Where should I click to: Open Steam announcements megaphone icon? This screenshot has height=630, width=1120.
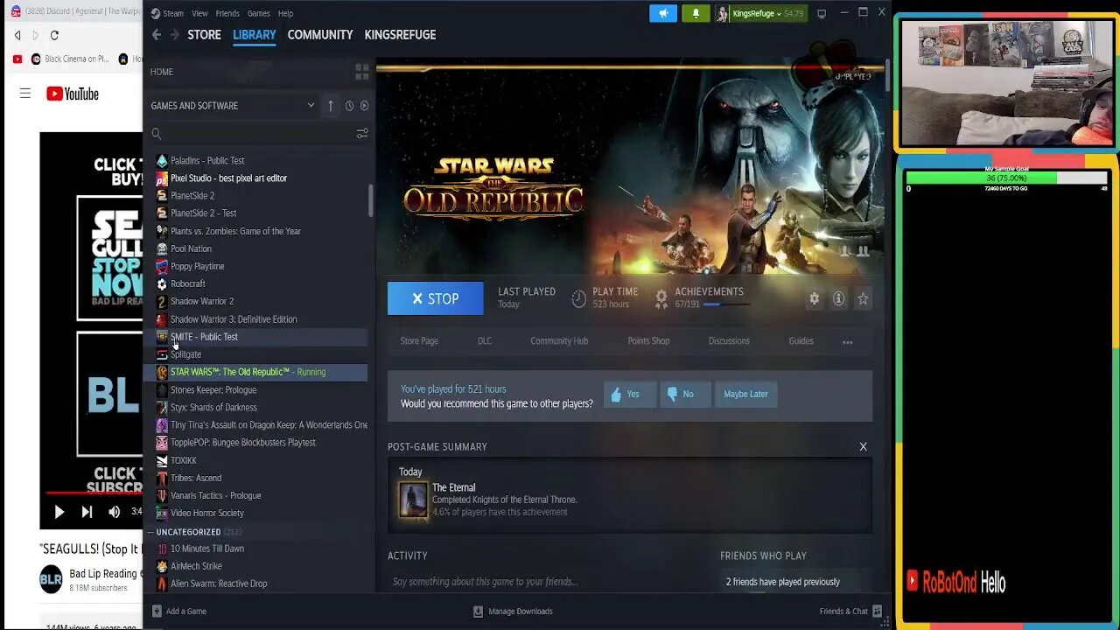click(x=663, y=13)
